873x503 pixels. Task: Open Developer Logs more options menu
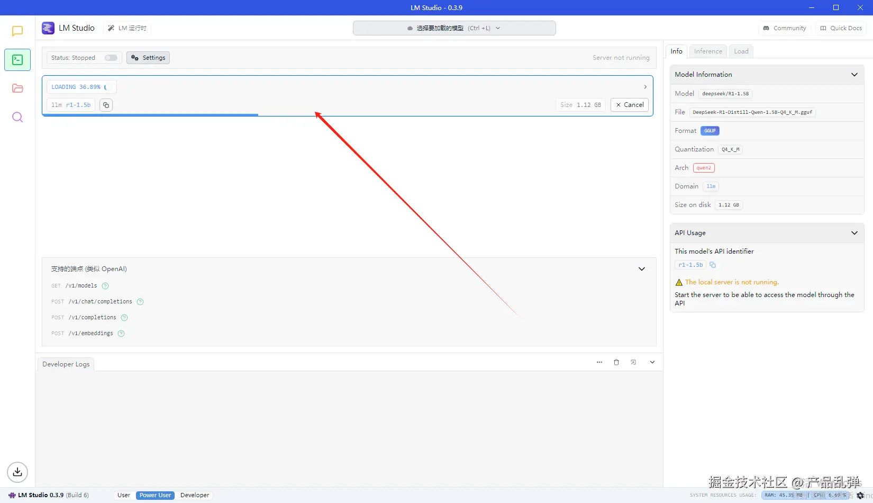coord(599,362)
